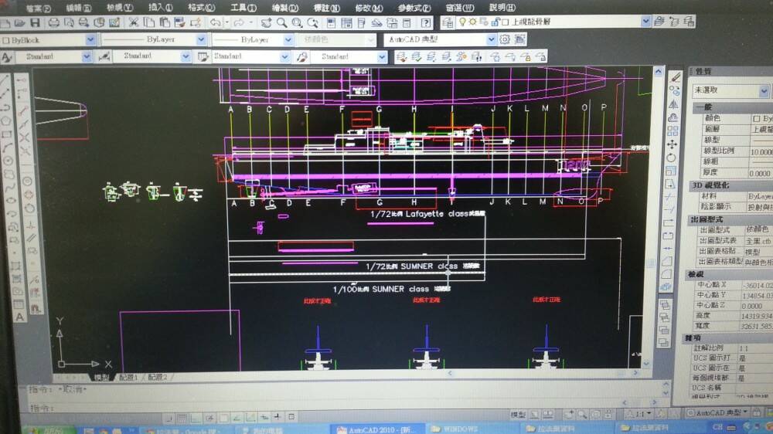Open the selection dropdown in Properties panel

763,90
